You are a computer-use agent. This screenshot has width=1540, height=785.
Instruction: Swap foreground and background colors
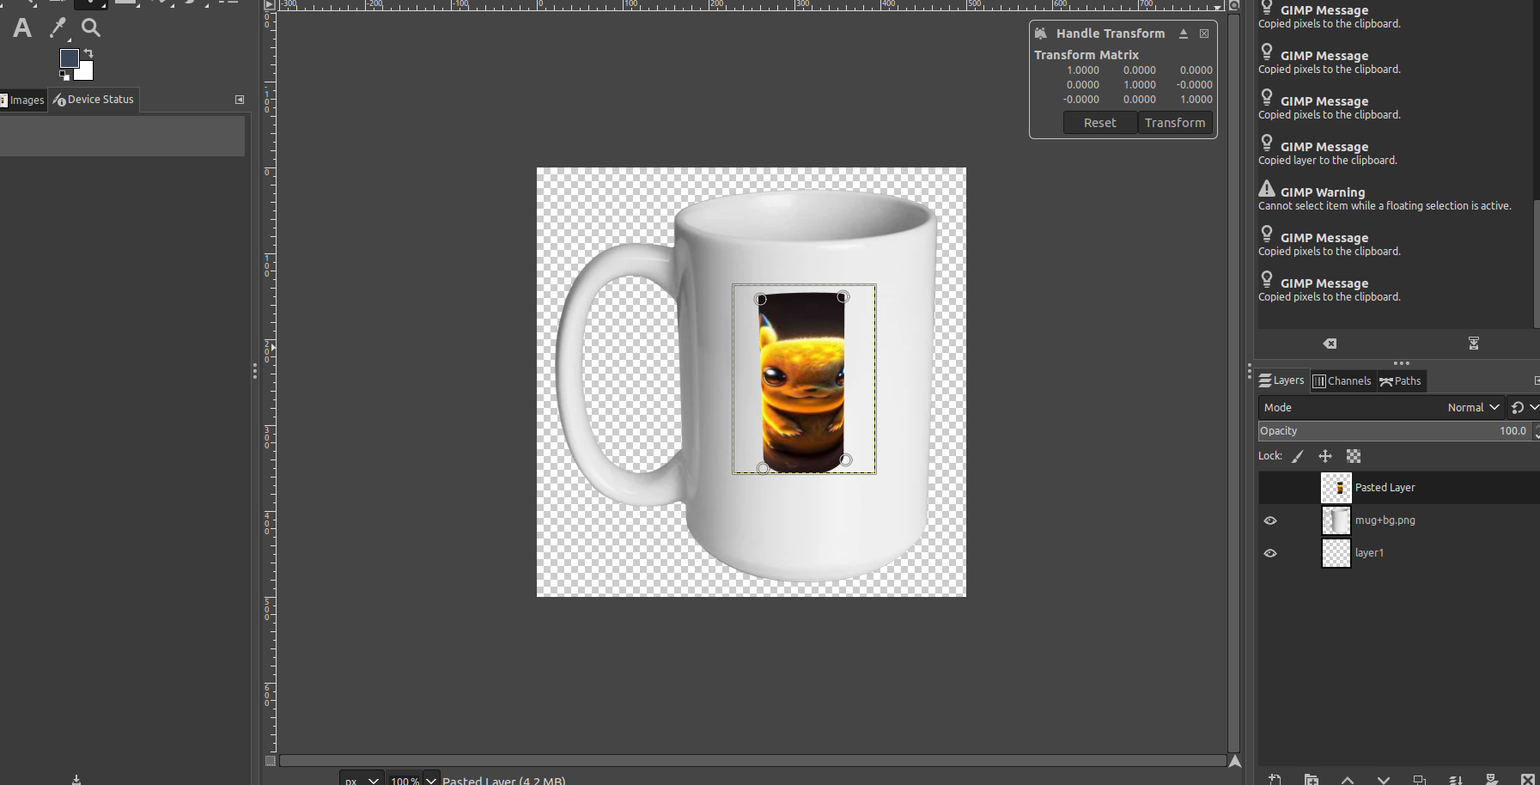(88, 53)
